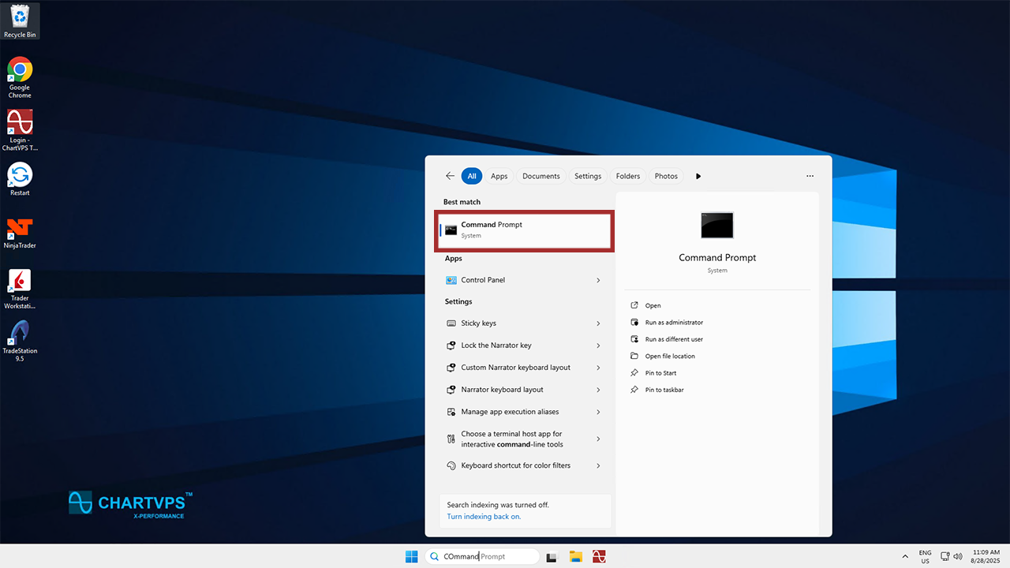Select the Documents filter tab
1010x568 pixels.
click(x=541, y=176)
